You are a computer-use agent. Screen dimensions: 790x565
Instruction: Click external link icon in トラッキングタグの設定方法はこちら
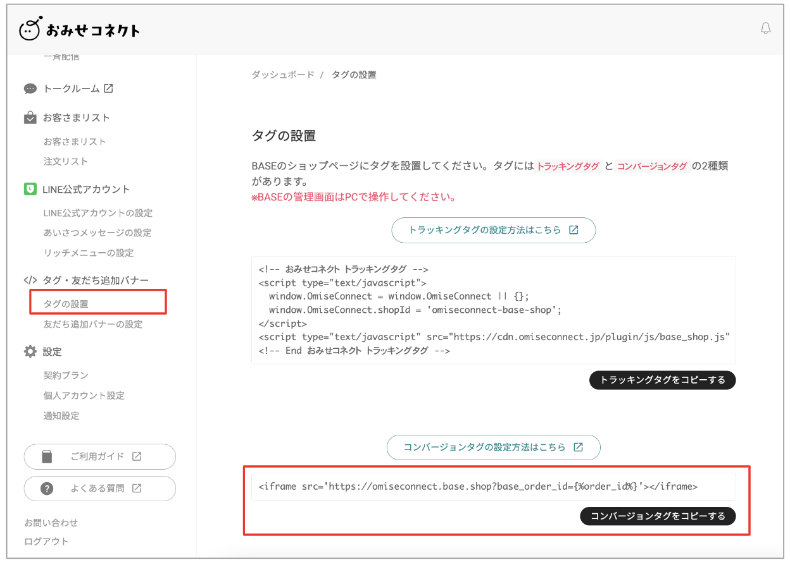pos(574,230)
